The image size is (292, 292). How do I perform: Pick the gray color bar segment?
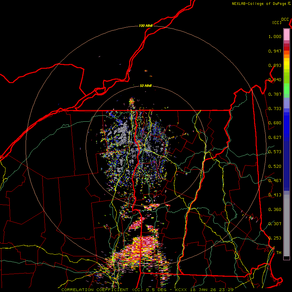click(x=286, y=225)
